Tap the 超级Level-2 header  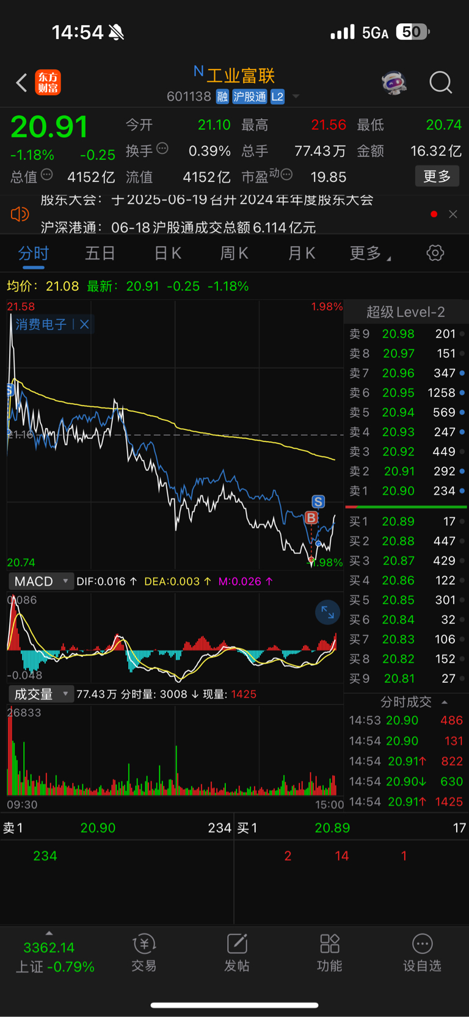coord(405,312)
